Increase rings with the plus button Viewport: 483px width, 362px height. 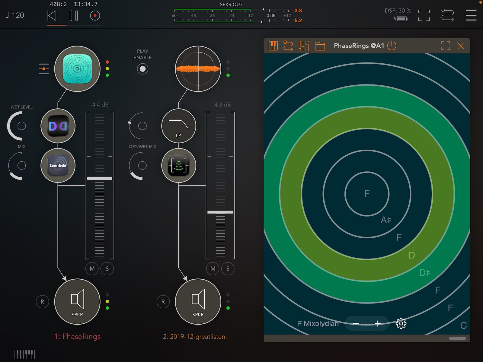(378, 324)
